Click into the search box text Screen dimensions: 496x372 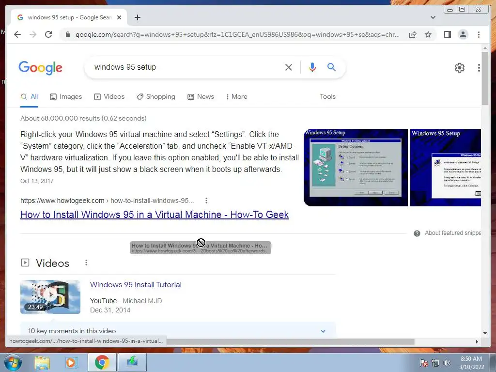(125, 67)
